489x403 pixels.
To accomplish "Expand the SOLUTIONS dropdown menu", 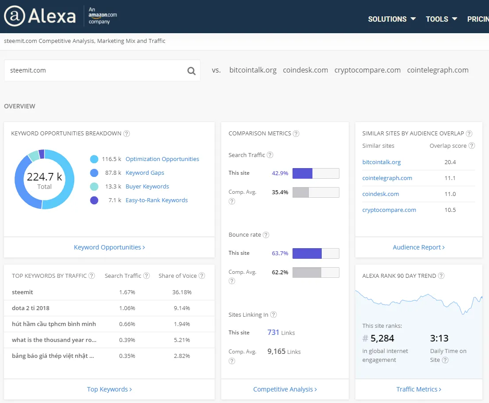I will coord(392,19).
